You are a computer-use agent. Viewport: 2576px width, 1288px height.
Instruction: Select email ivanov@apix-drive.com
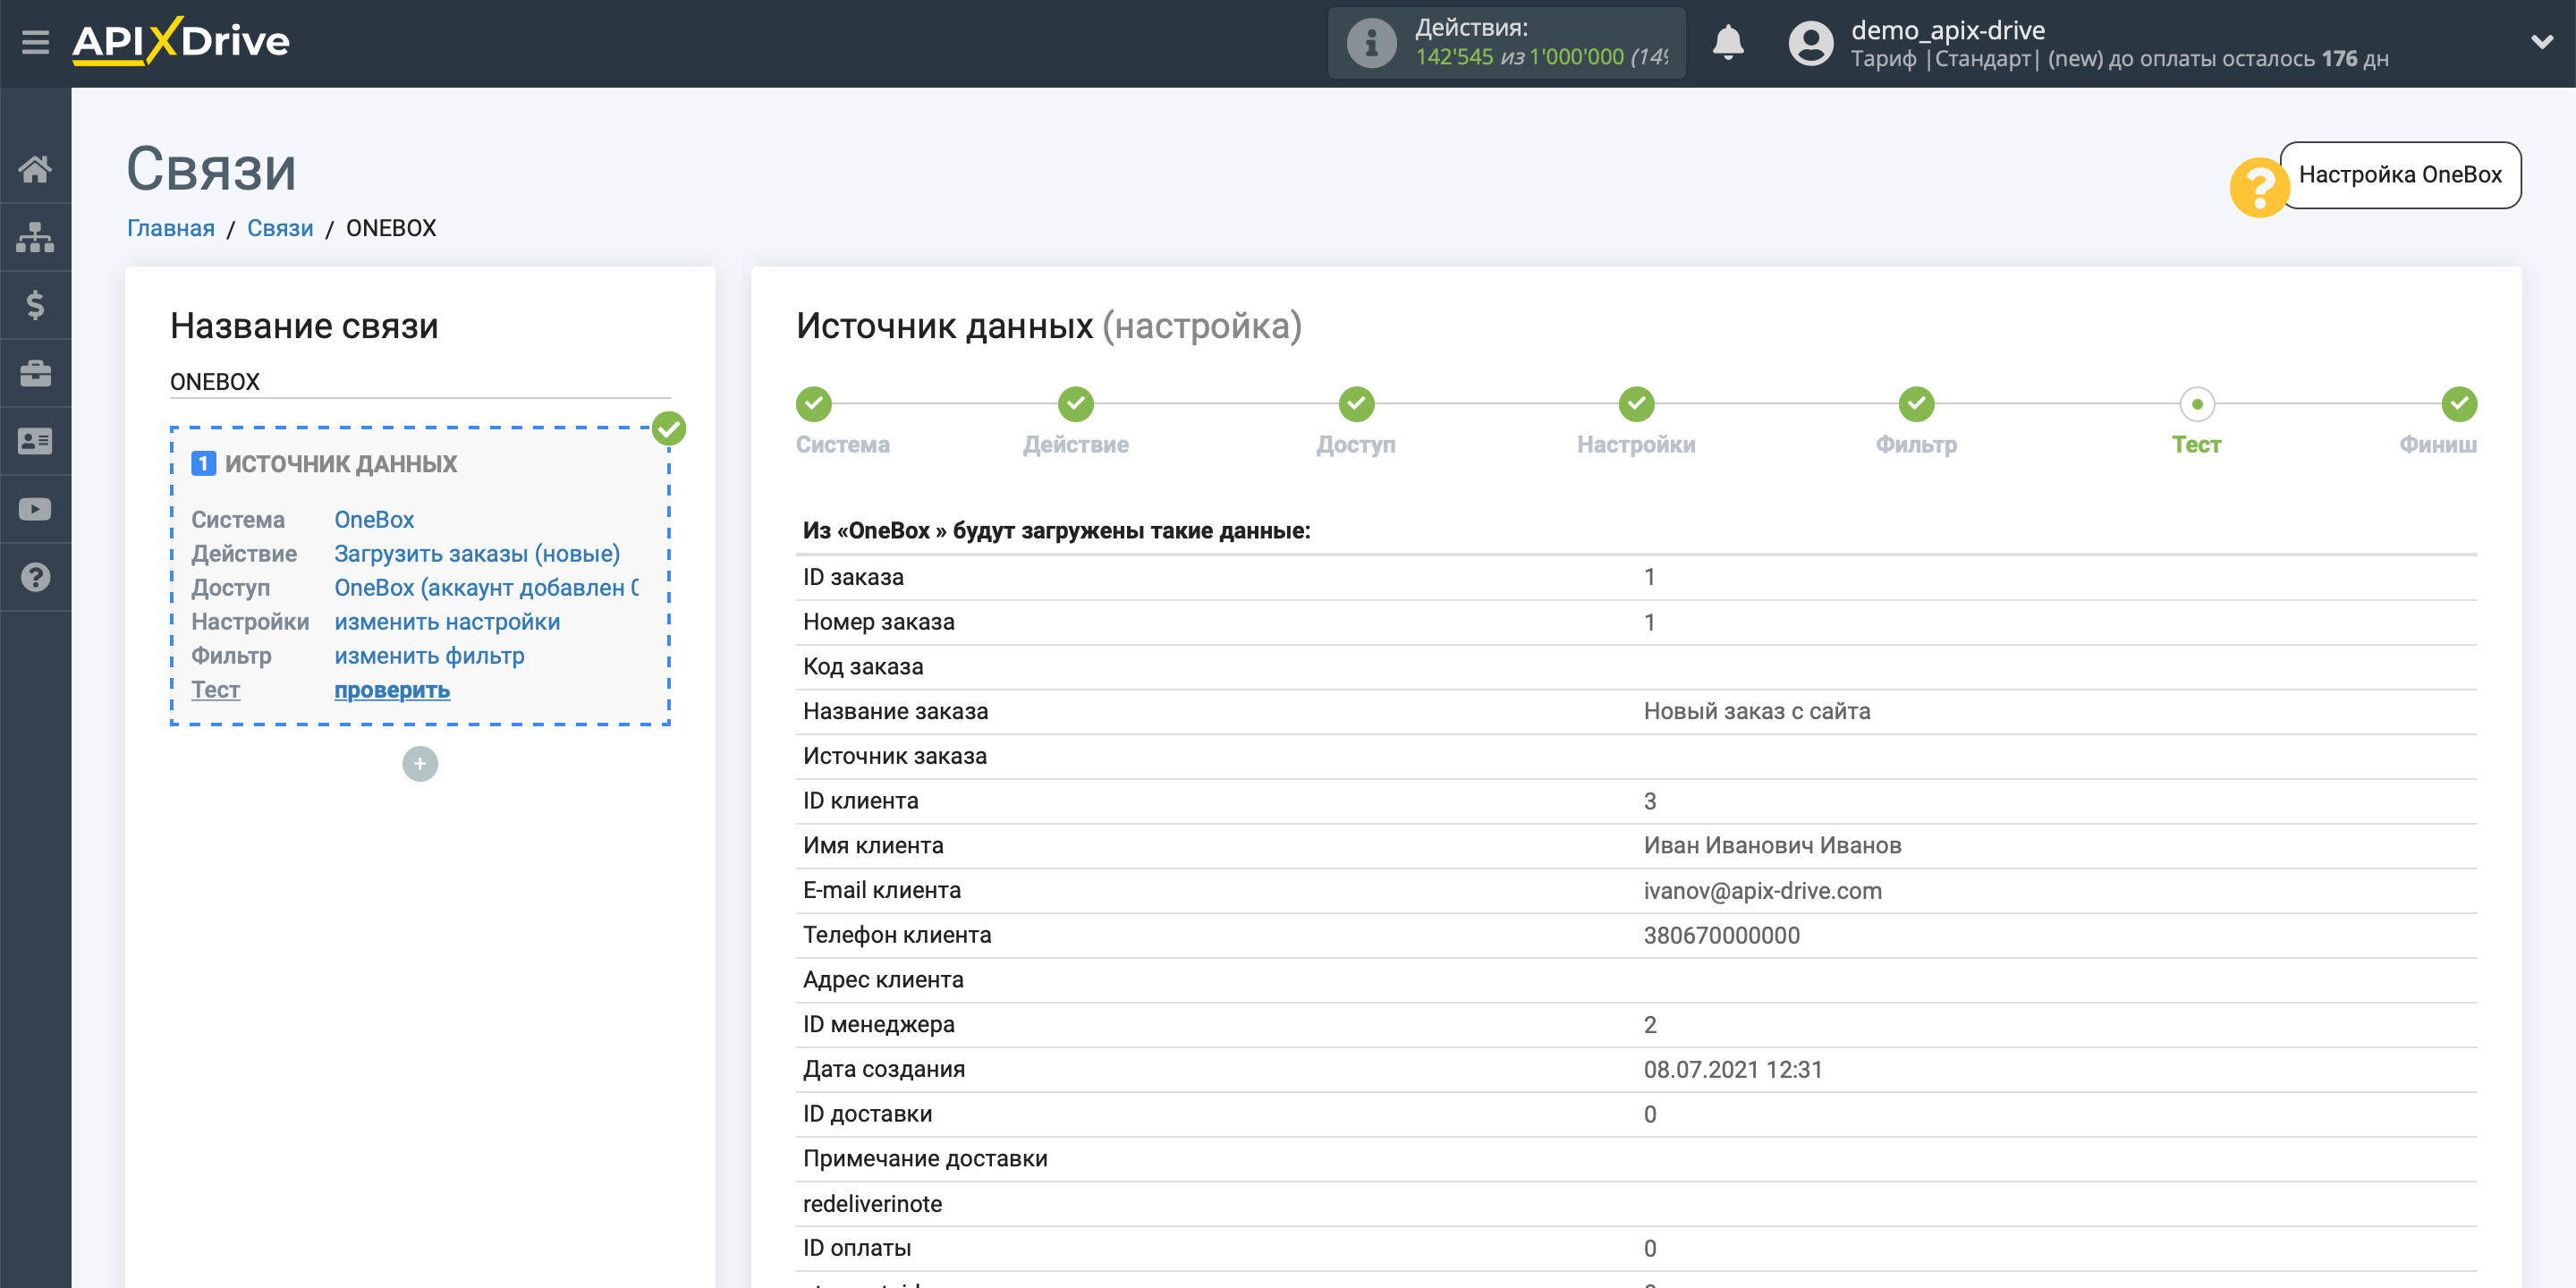pos(1763,890)
